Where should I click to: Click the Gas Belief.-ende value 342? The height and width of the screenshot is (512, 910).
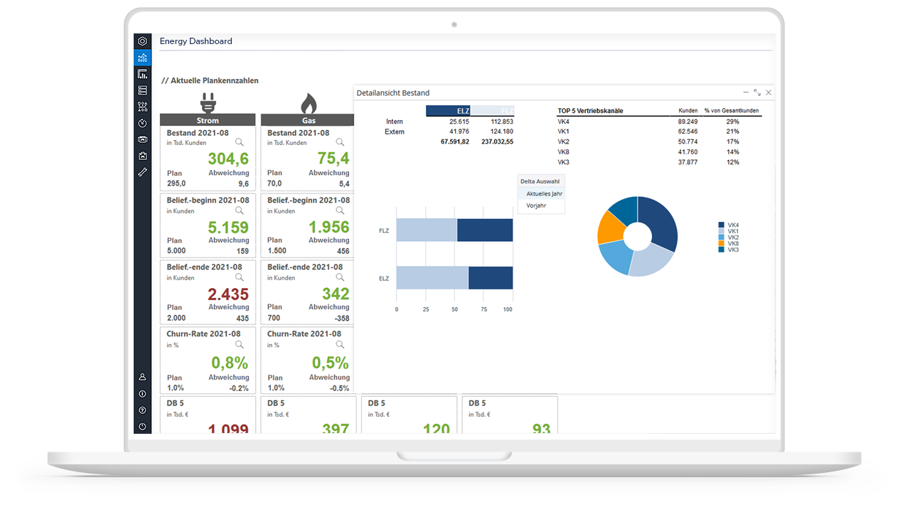(336, 294)
